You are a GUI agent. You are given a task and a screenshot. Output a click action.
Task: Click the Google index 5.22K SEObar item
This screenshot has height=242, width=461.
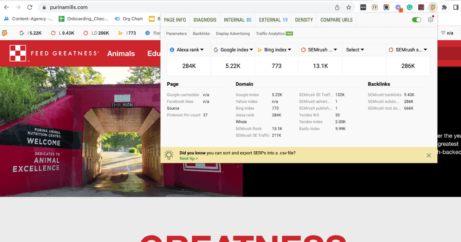click(30, 33)
